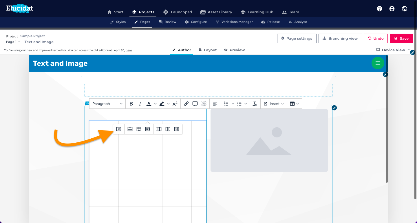Toggle bold formatting
Image resolution: width=417 pixels, height=223 pixels.
131,104
